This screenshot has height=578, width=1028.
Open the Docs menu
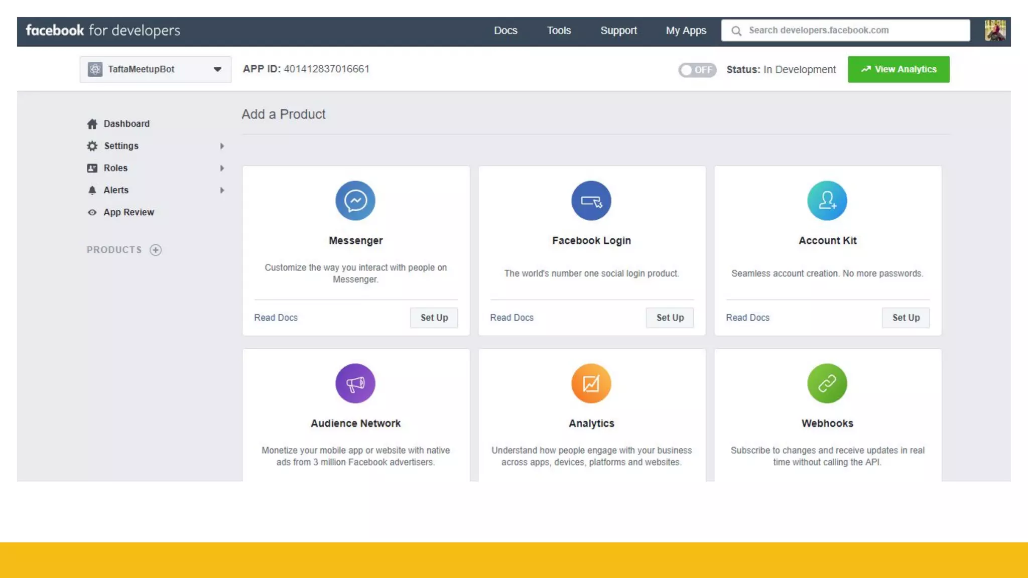tap(505, 31)
